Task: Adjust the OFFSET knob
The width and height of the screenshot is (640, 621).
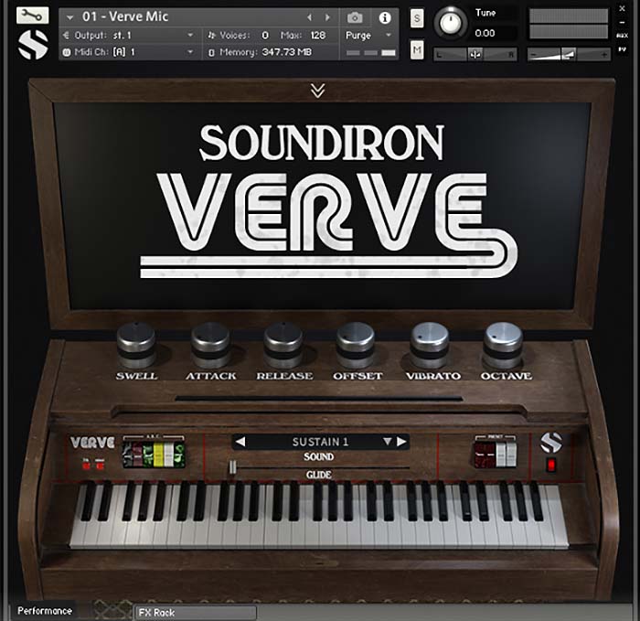Action: click(x=356, y=345)
